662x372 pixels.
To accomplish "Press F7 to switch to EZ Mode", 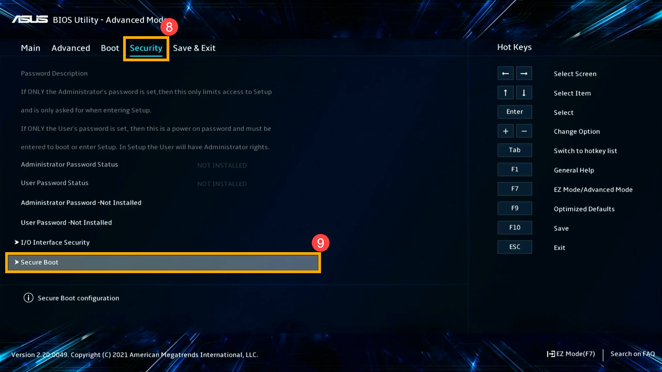I will pos(514,188).
